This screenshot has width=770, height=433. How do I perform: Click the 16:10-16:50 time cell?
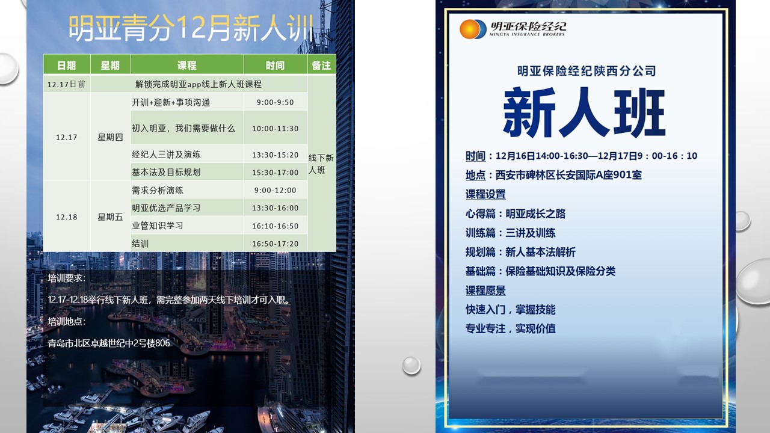tap(276, 226)
